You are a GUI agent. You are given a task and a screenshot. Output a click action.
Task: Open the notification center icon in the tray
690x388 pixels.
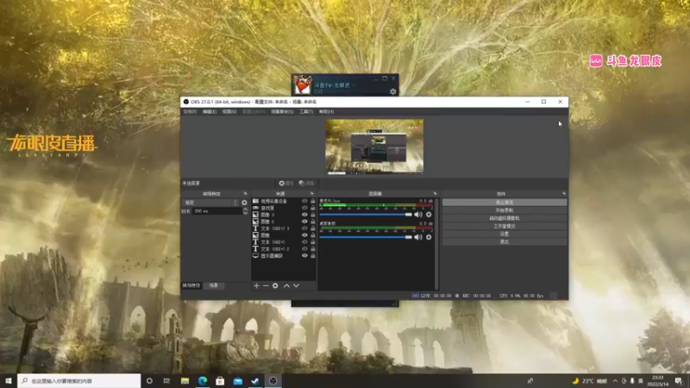coord(678,381)
